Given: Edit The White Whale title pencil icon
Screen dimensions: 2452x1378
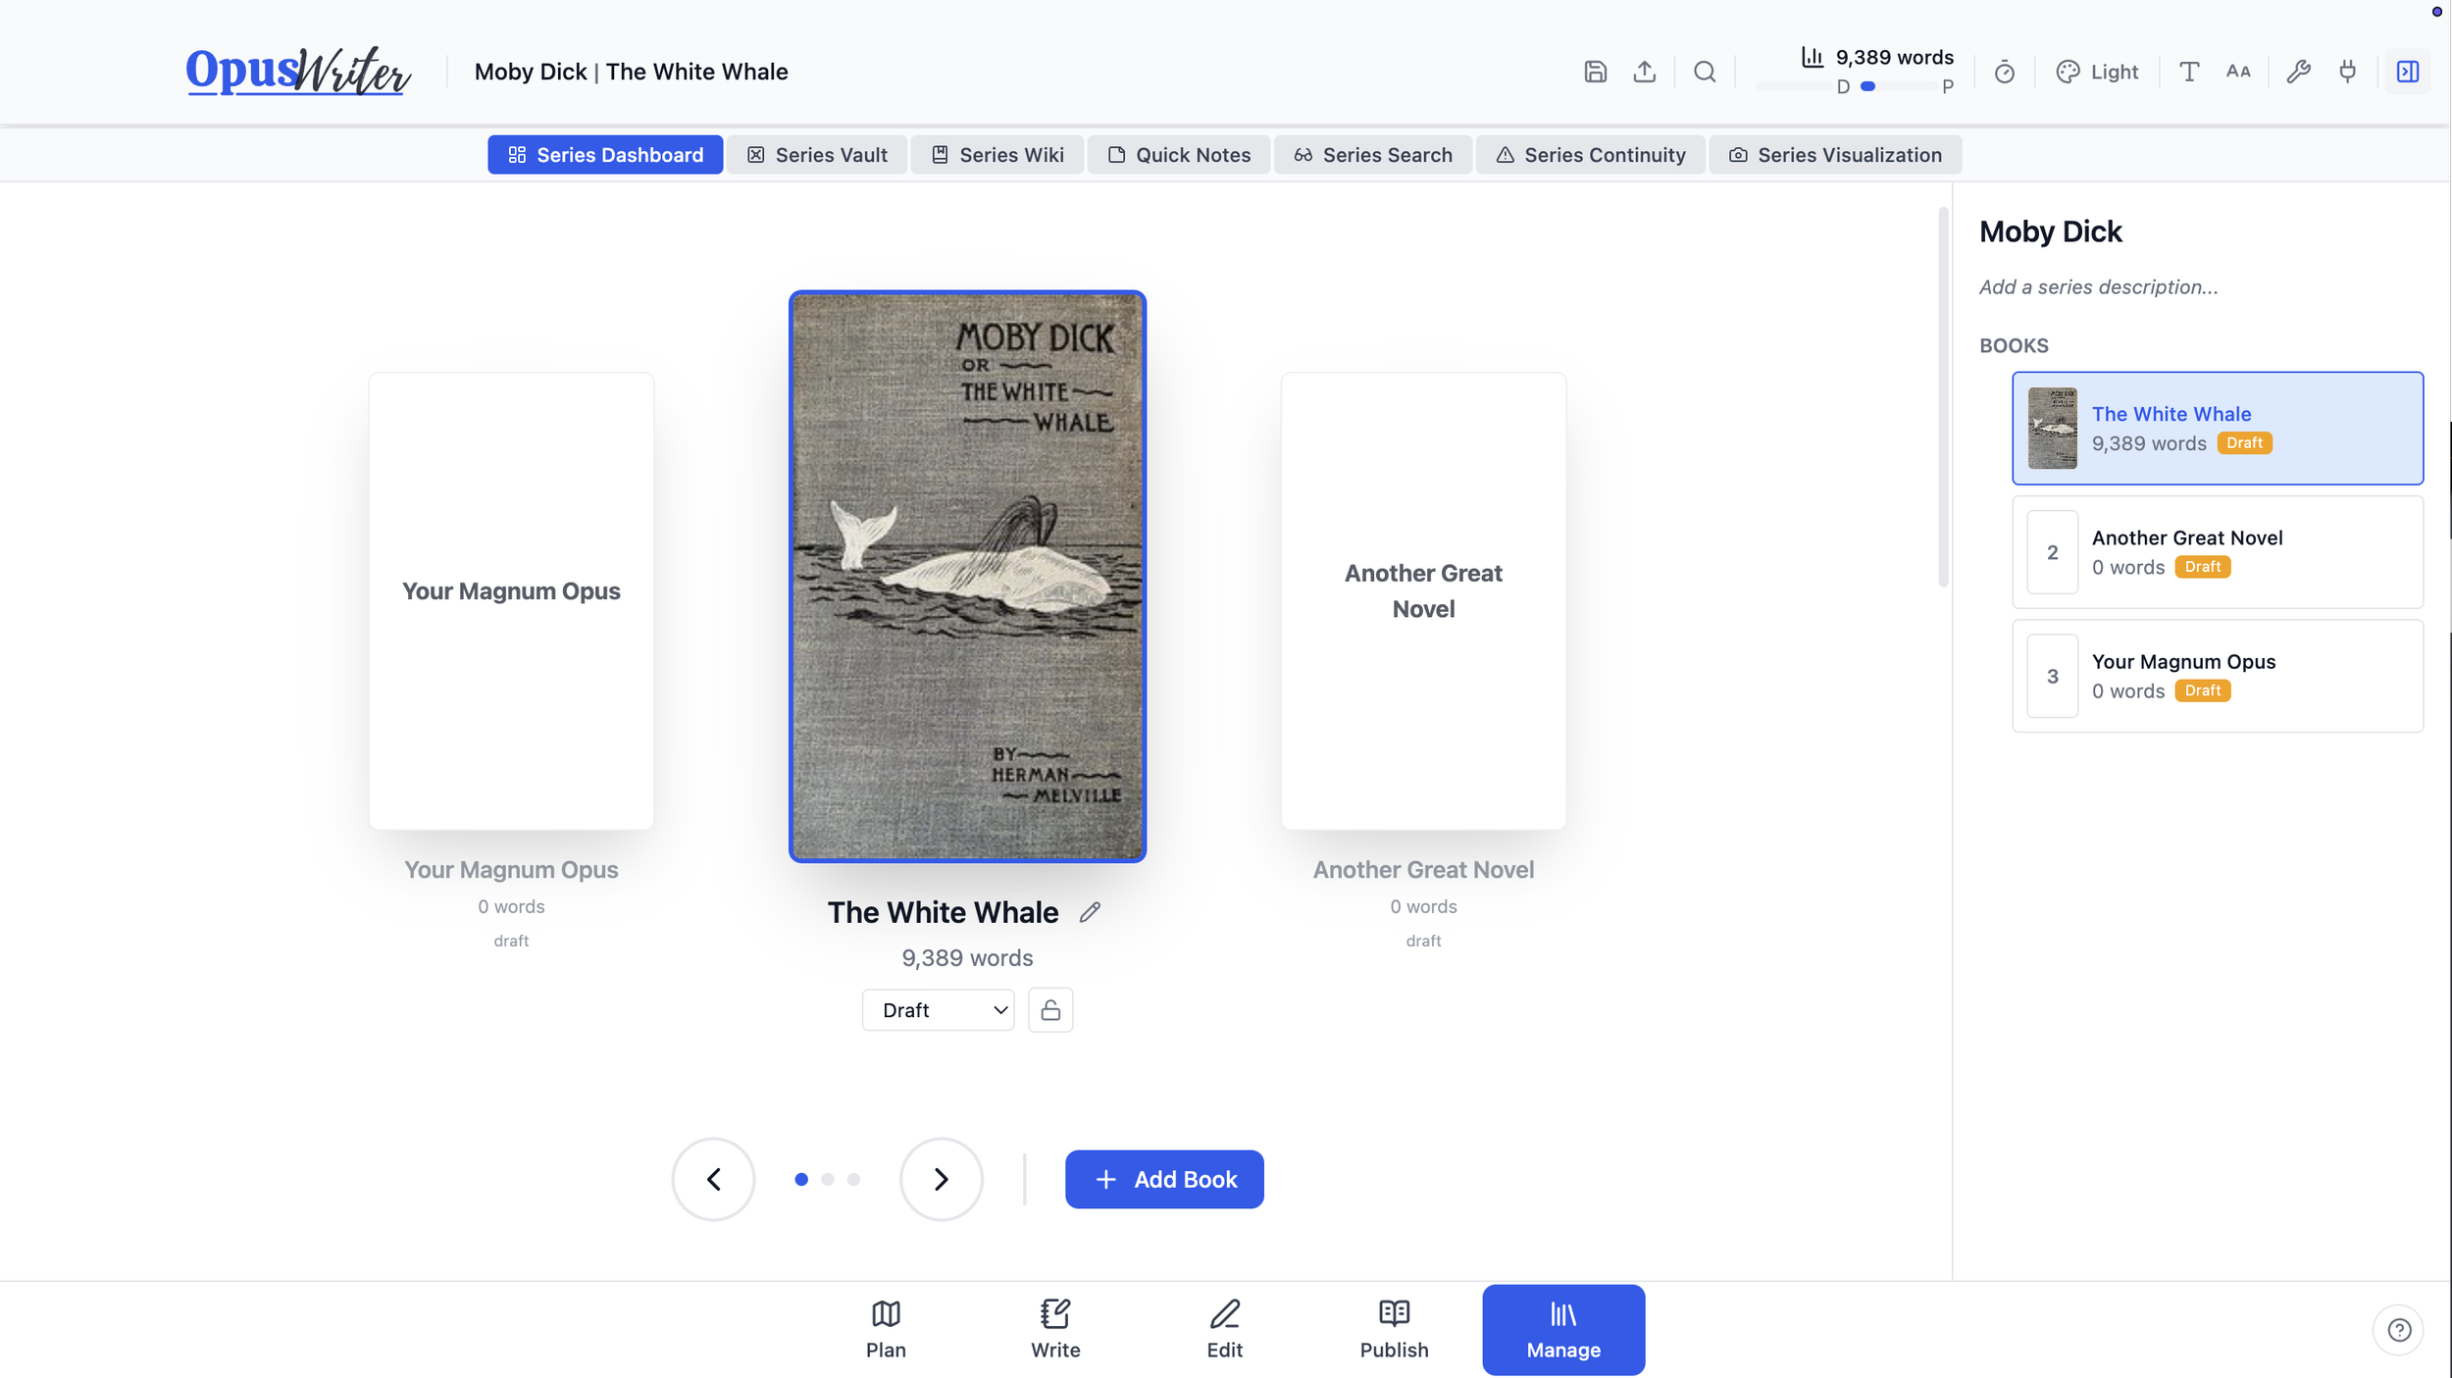Looking at the screenshot, I should (x=1090, y=912).
